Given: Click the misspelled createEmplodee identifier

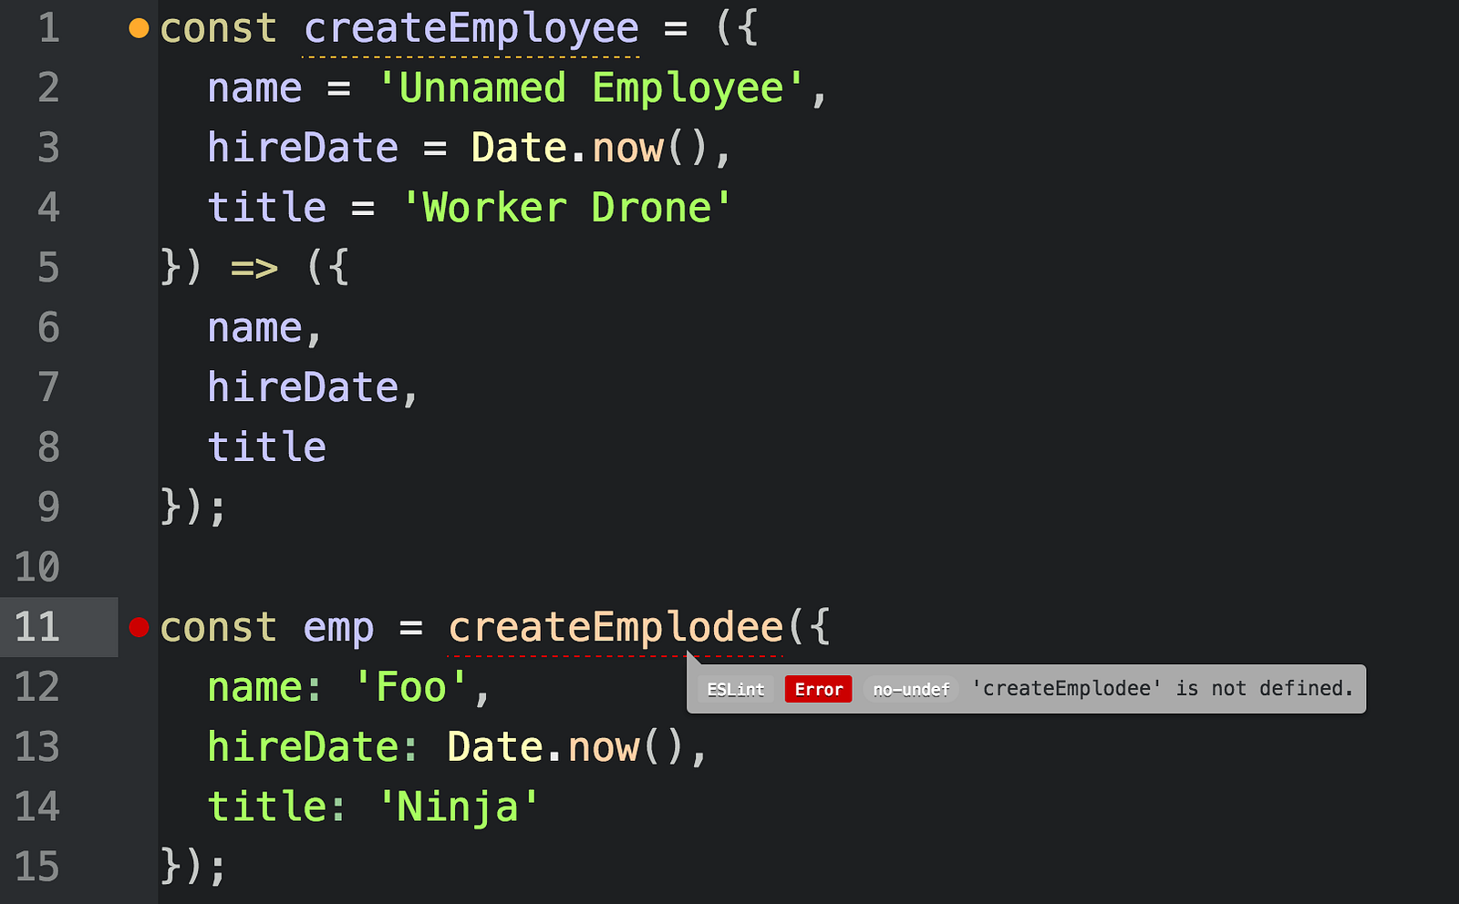Looking at the screenshot, I should point(616,627).
